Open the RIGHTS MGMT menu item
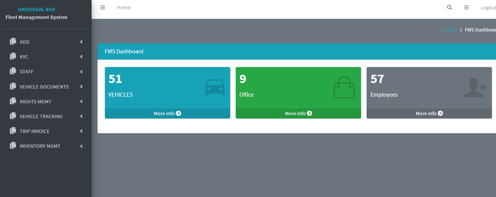This screenshot has height=197, width=496. (46, 101)
